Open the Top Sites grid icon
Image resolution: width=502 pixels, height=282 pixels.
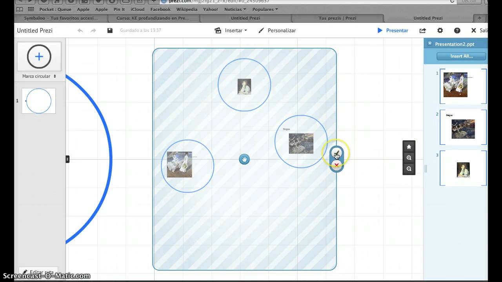tap(31, 9)
